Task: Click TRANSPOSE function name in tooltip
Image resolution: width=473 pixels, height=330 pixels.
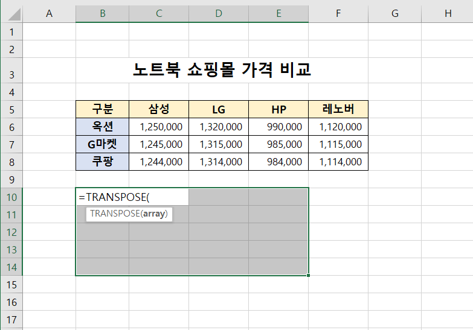Action: [115, 214]
